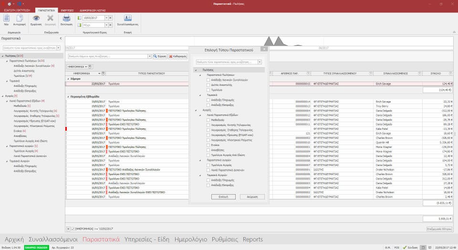Select the 22/05/2017 Erich Savage row
The height and width of the screenshot is (250, 458).
259,84
